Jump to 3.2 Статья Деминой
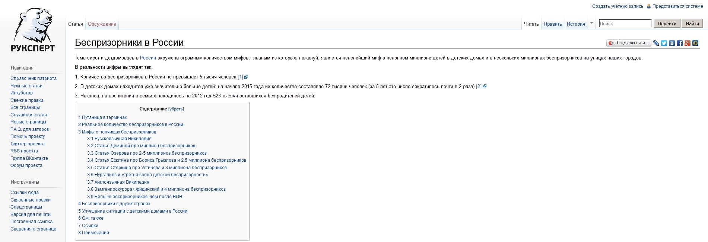The height and width of the screenshot is (242, 708). point(141,146)
